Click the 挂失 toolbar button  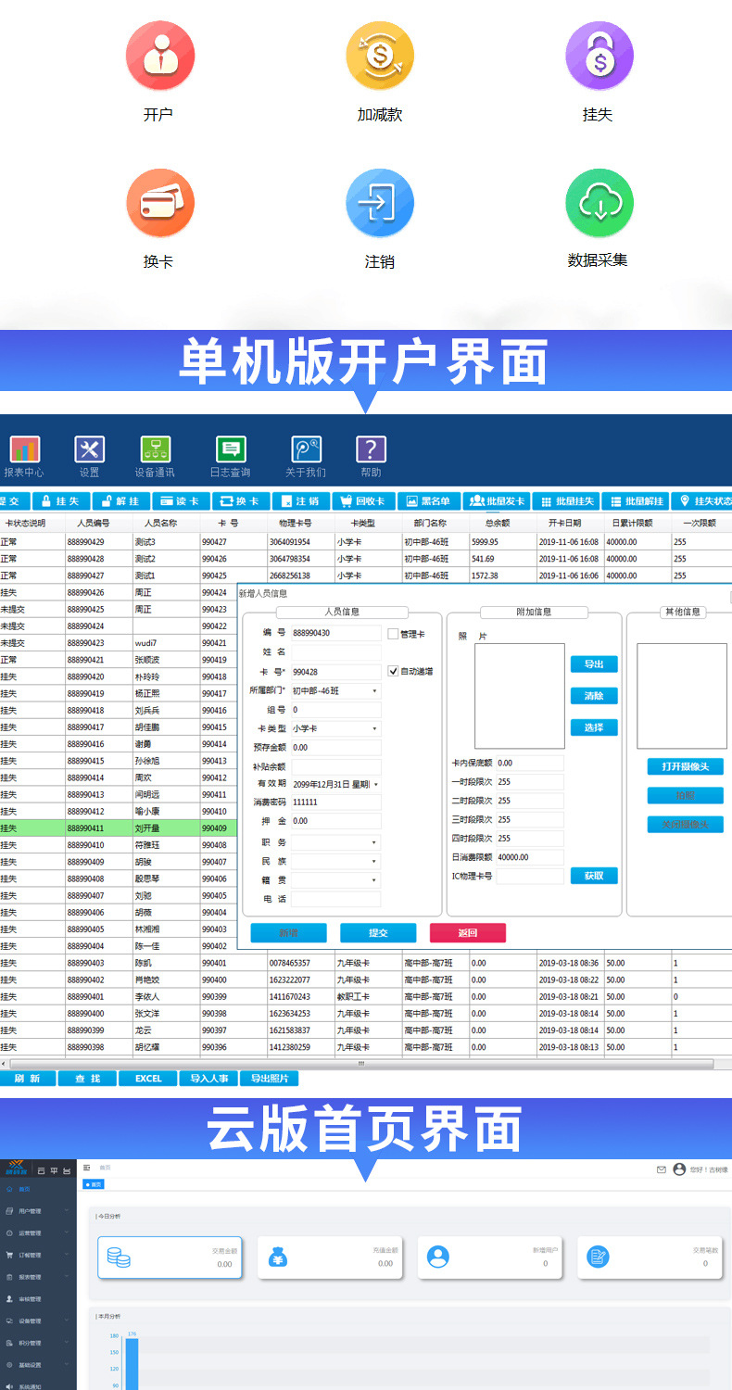tap(62, 501)
